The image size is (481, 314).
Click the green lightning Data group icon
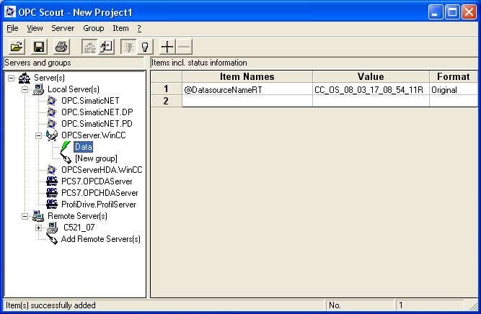coord(66,147)
